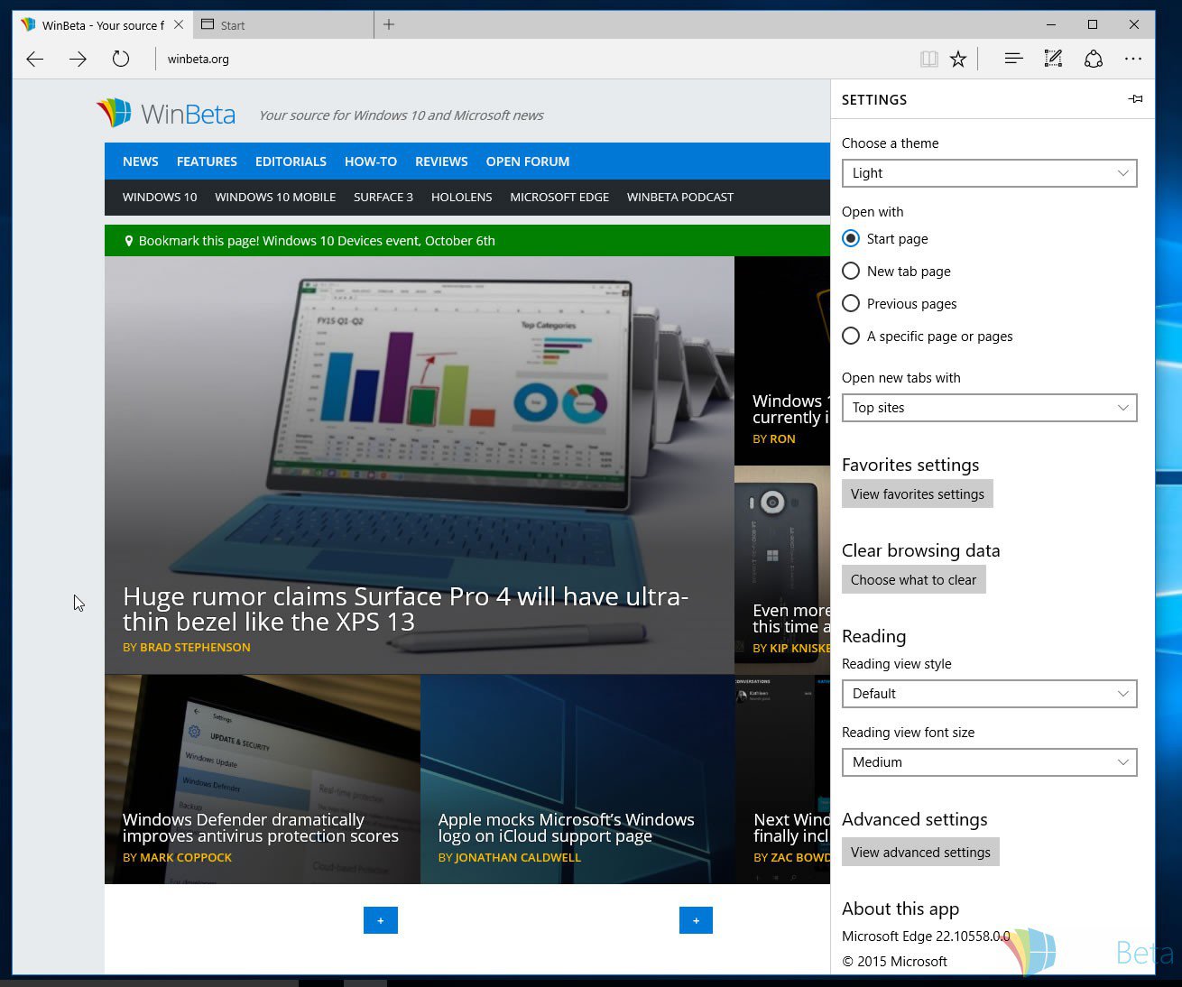Click author MARK COPPOCK link
1182x987 pixels.
186,858
